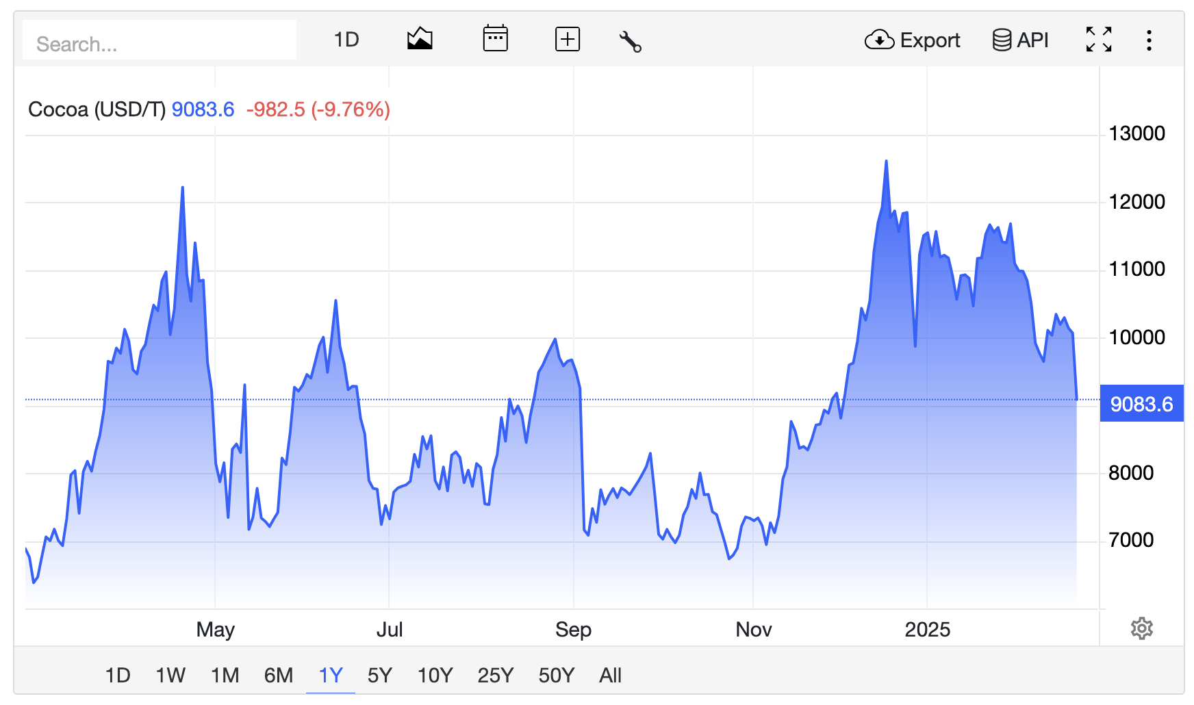Click the Sep x-axis label
Viewport: 1194px width, 705px height.
(574, 630)
